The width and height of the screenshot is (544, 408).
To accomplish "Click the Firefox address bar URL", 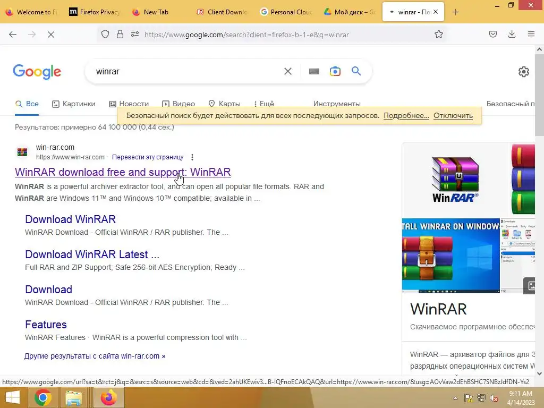I will (x=246, y=35).
